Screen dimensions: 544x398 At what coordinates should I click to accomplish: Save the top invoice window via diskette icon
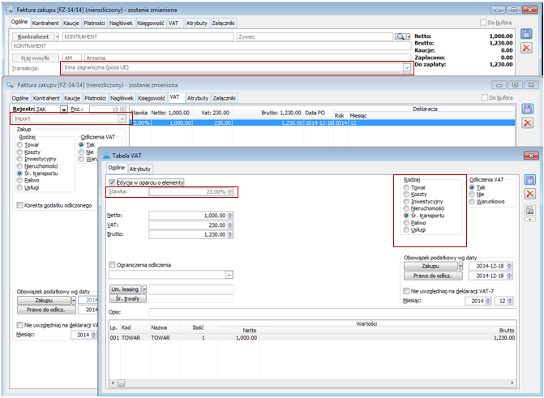pos(526,34)
